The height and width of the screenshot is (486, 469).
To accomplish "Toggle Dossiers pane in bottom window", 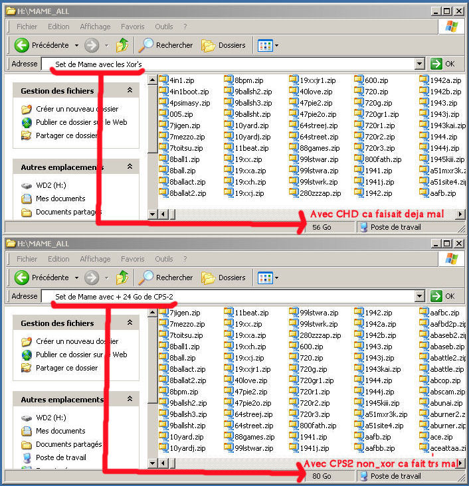I will (223, 278).
